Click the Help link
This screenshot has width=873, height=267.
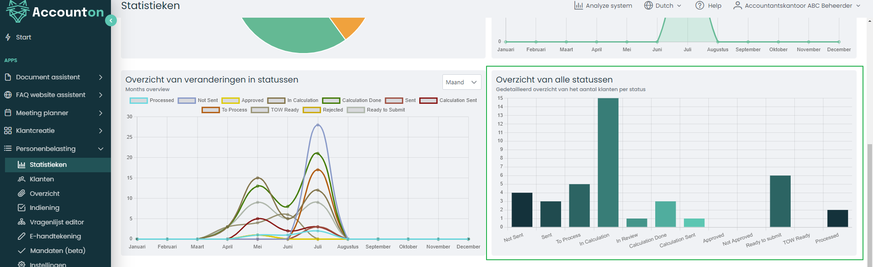pyautogui.click(x=708, y=5)
